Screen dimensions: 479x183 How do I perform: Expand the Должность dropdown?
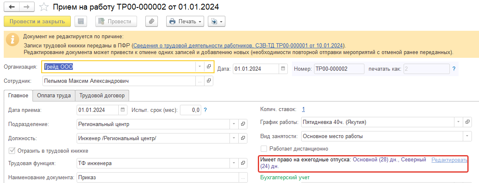[234, 138]
